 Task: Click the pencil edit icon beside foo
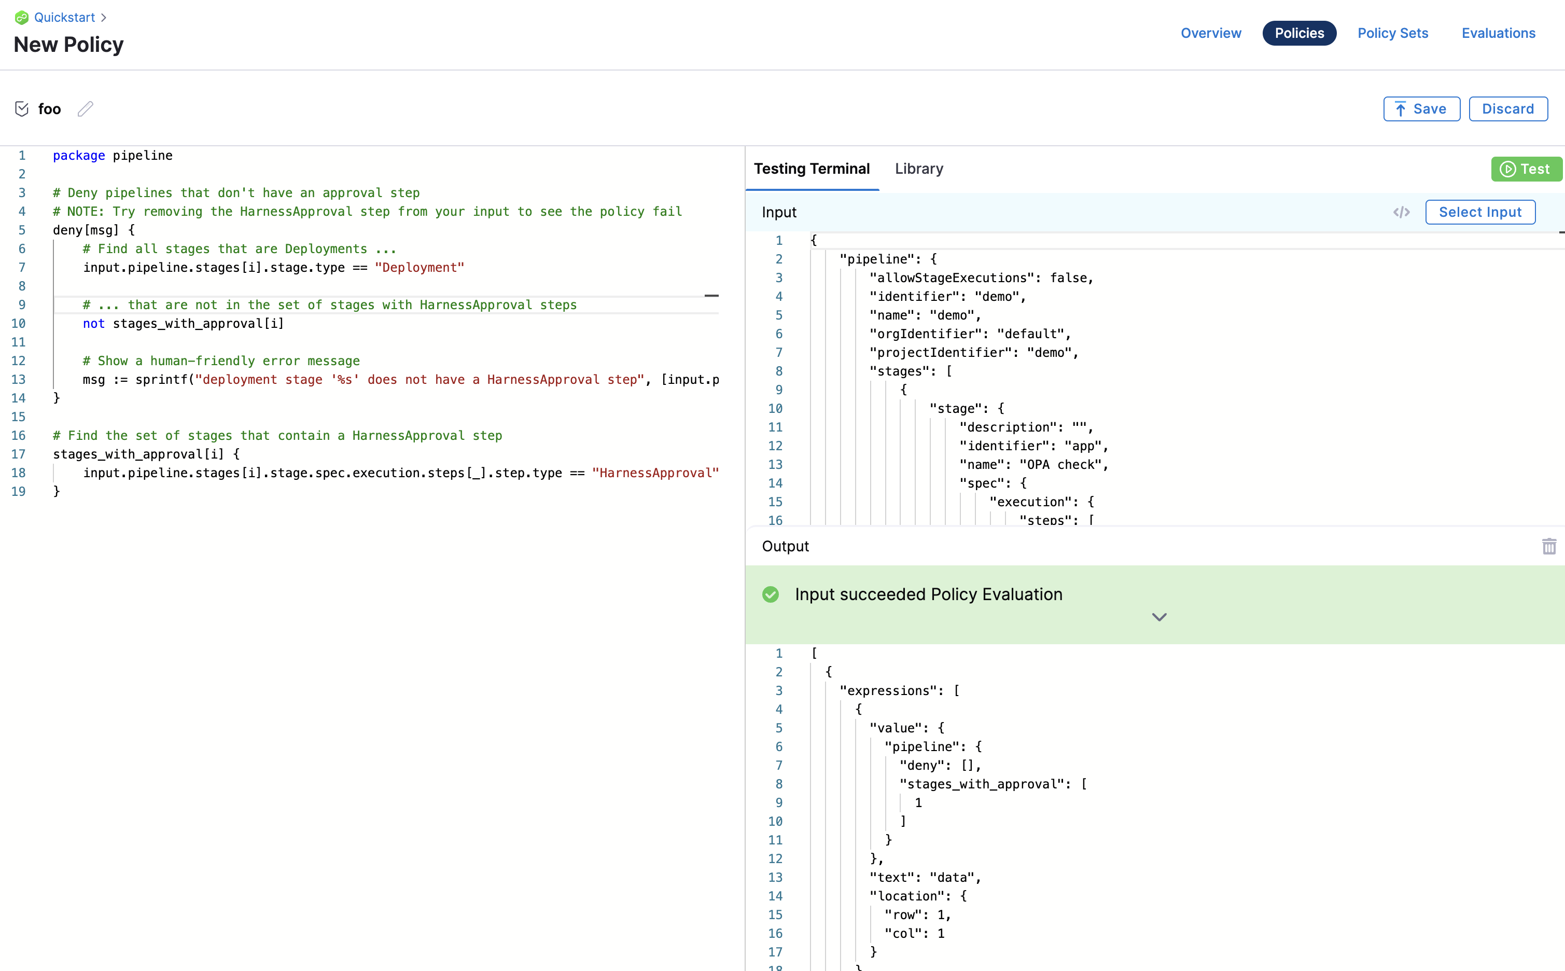86,108
